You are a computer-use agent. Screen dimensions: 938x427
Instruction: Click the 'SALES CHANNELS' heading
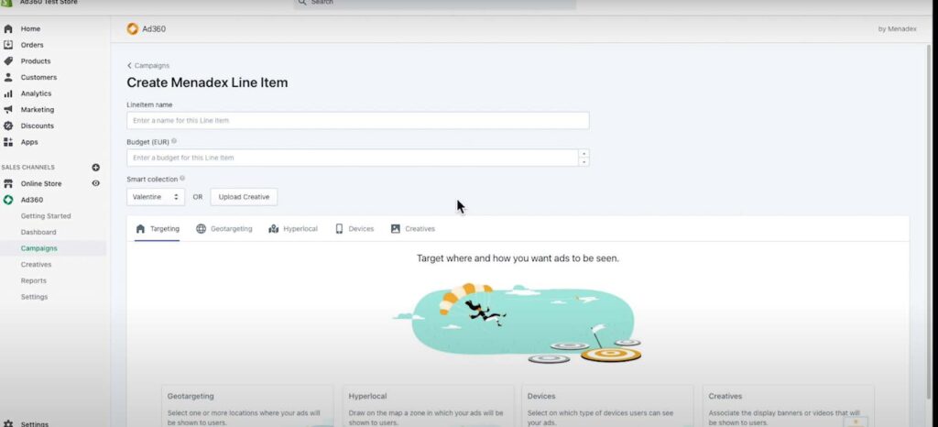[x=28, y=168]
